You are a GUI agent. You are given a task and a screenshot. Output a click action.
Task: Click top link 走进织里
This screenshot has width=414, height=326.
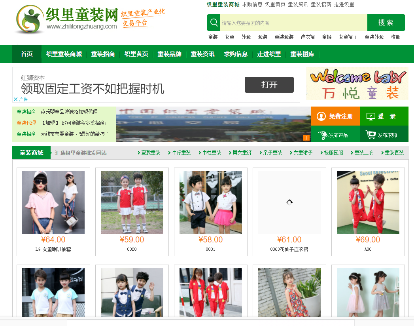click(344, 4)
